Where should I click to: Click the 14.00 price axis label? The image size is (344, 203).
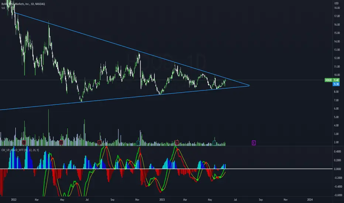pos(337,41)
